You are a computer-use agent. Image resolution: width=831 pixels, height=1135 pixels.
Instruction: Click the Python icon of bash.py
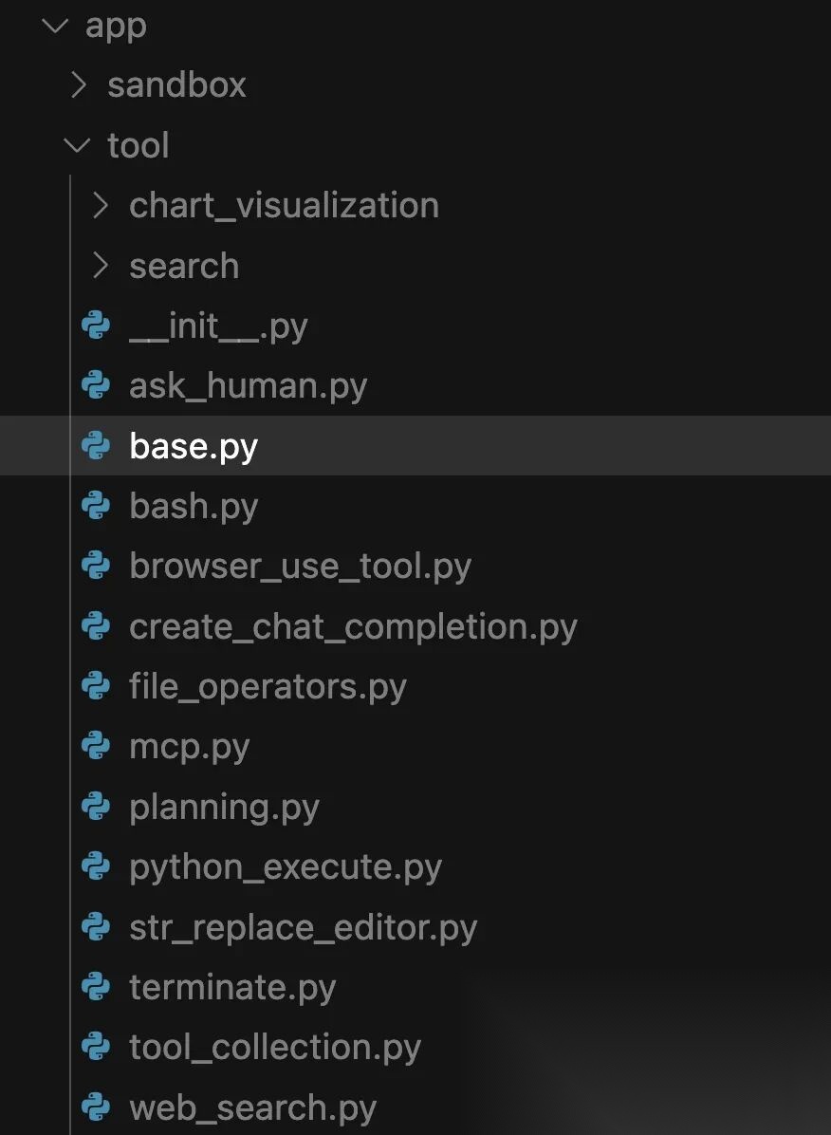[x=96, y=505]
